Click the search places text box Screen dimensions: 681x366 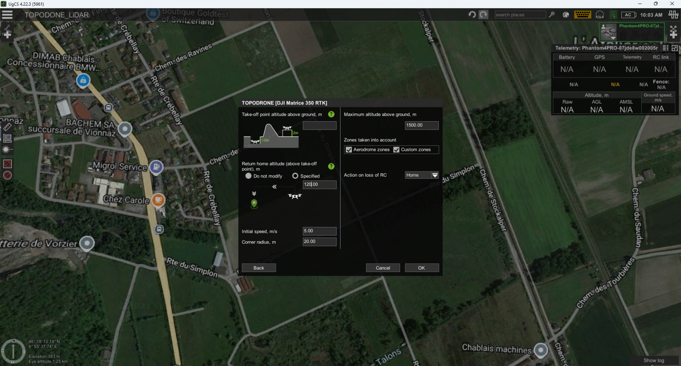coord(520,15)
